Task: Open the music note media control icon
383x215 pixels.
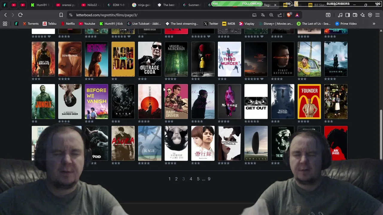Action: (x=340, y=15)
